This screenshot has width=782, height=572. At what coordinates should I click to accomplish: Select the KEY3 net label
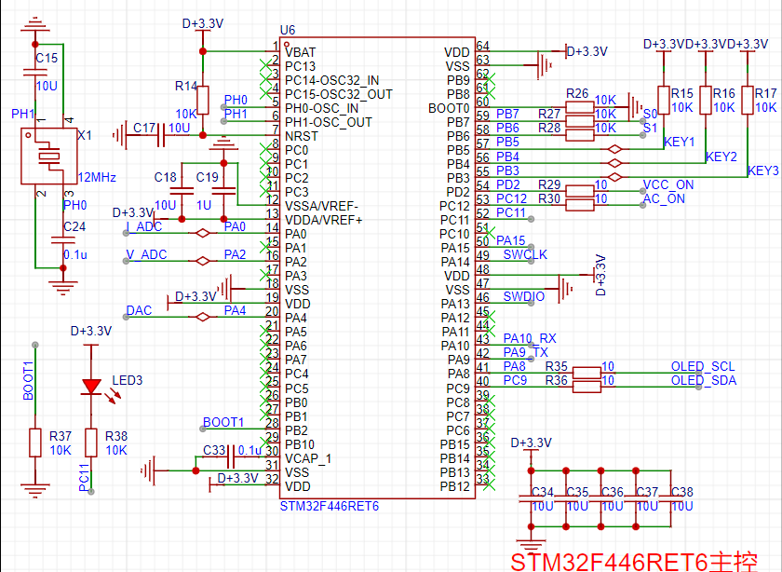pos(763,170)
